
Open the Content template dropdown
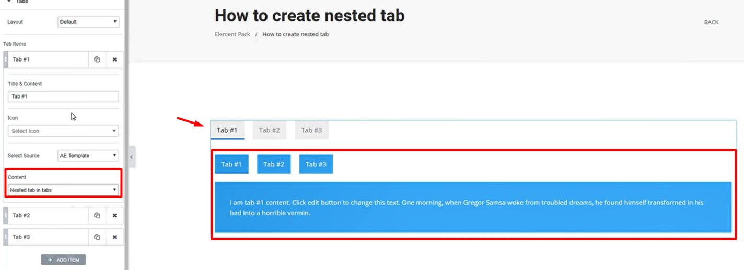pos(63,190)
